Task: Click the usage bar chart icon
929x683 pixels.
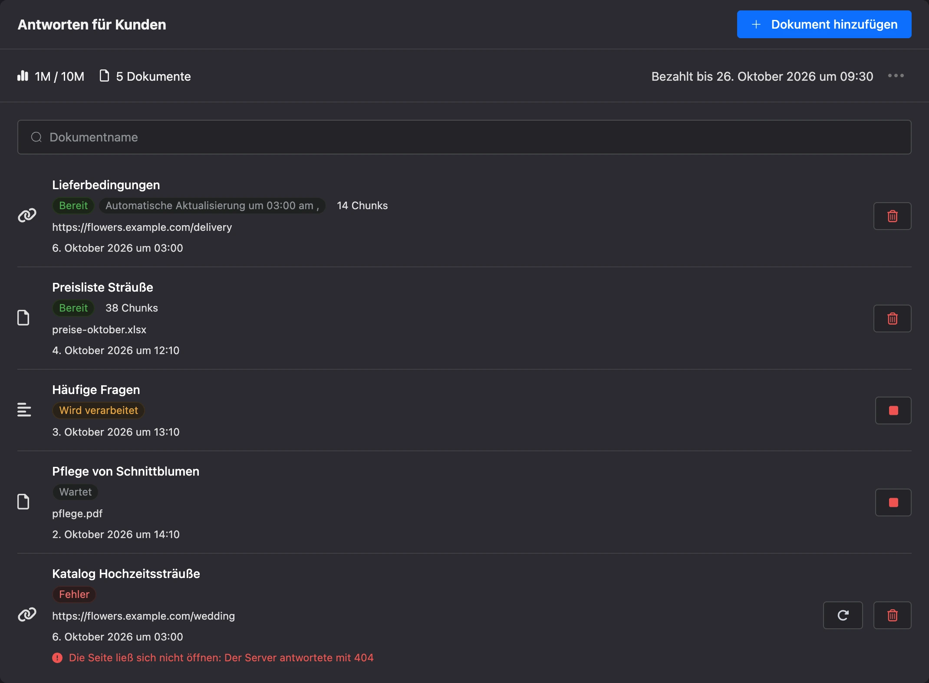Action: (23, 76)
